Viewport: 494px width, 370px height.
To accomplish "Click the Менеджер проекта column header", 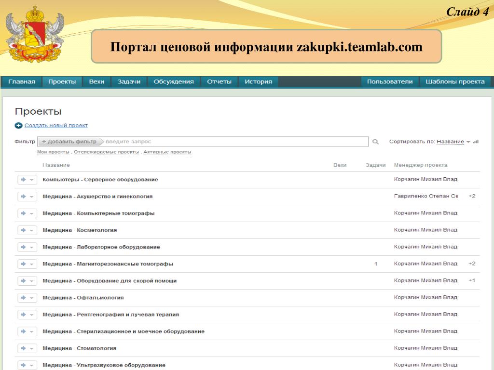I will click(421, 165).
